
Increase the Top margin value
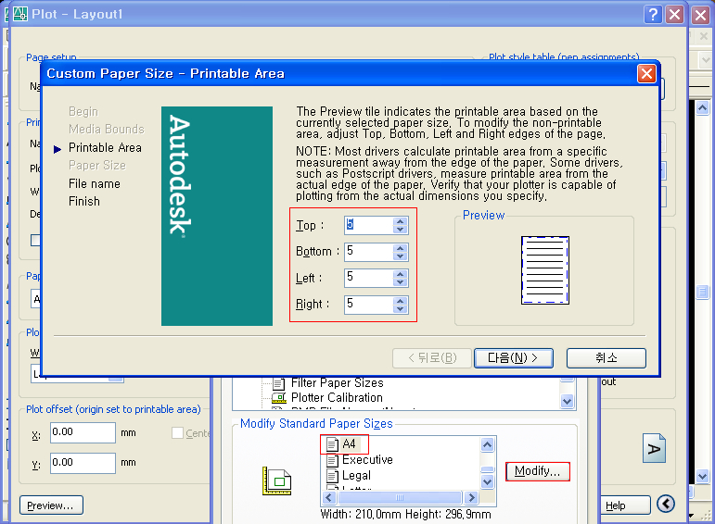click(401, 221)
